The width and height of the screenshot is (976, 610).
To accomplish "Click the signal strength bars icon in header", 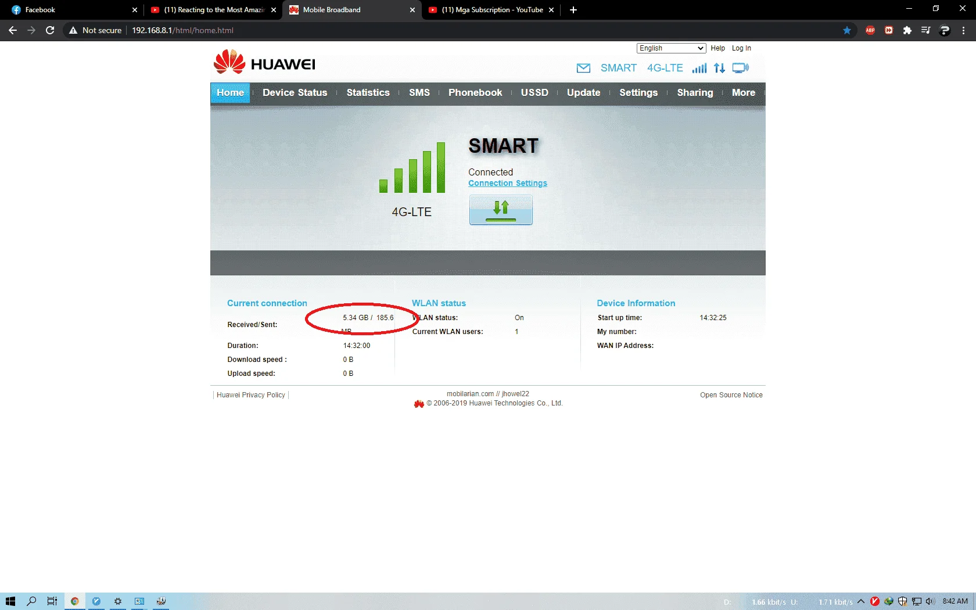I will tap(699, 68).
